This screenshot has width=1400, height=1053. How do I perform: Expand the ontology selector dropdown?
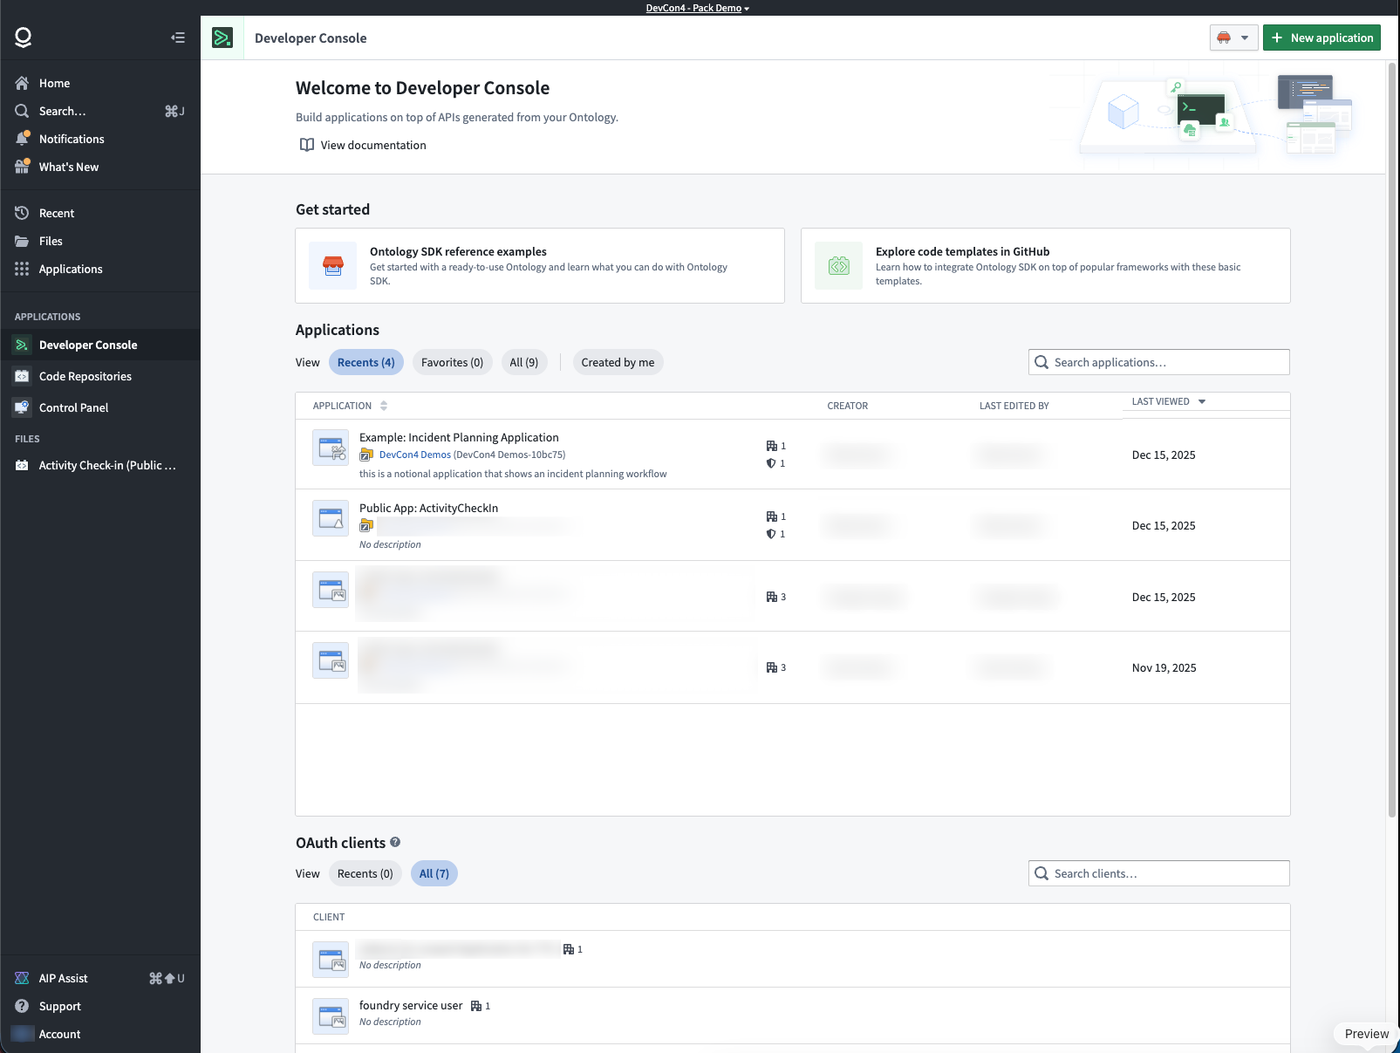click(1233, 38)
